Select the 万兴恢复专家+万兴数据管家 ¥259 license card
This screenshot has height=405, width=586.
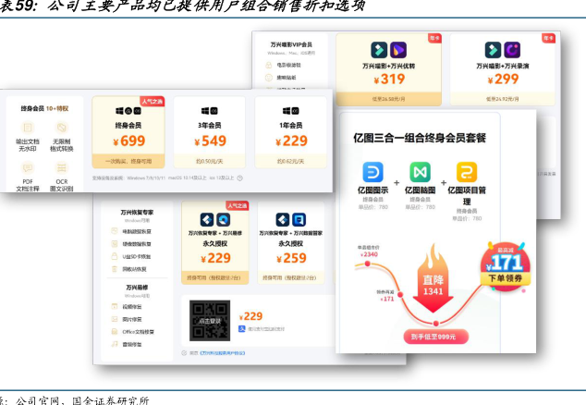291,242
